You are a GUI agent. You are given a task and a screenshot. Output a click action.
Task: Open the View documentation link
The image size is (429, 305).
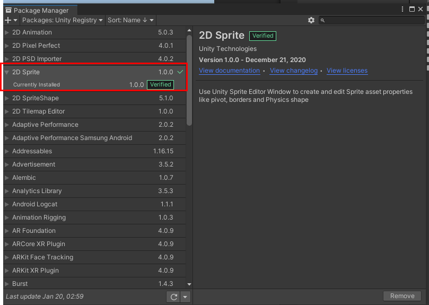coord(229,71)
